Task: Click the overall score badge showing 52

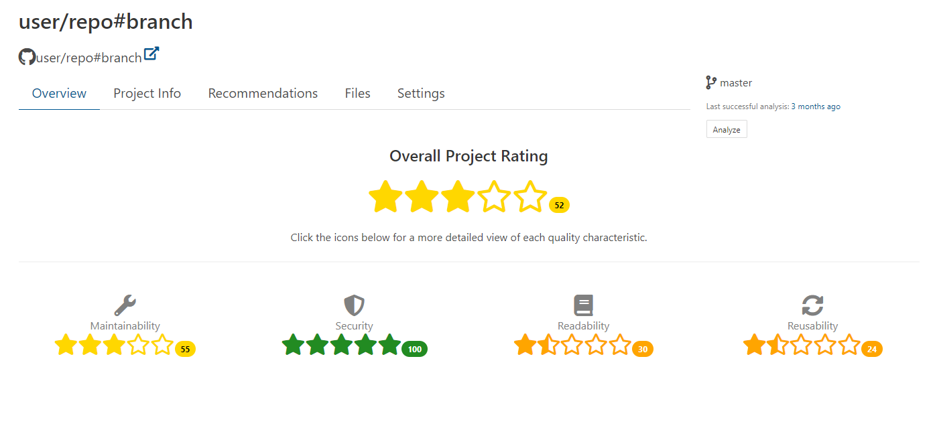Action: 559,206
